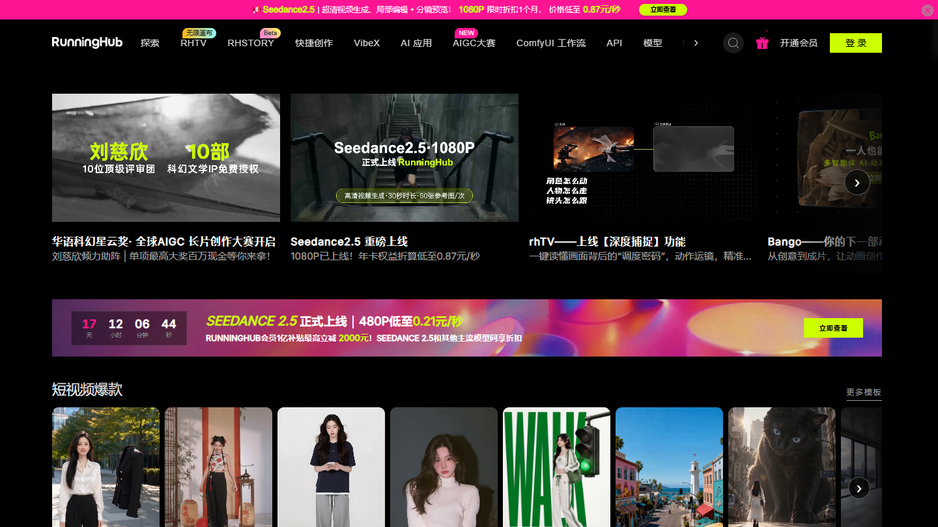Open the search icon in the header
938x527 pixels.
733,43
